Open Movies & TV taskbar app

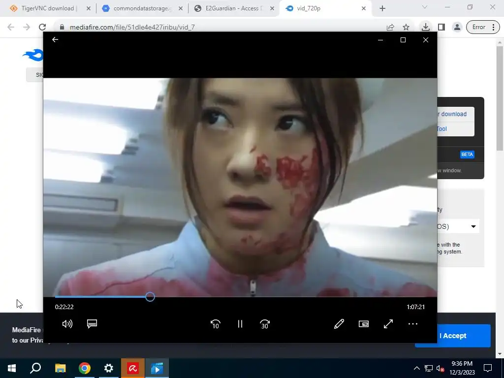(x=157, y=368)
